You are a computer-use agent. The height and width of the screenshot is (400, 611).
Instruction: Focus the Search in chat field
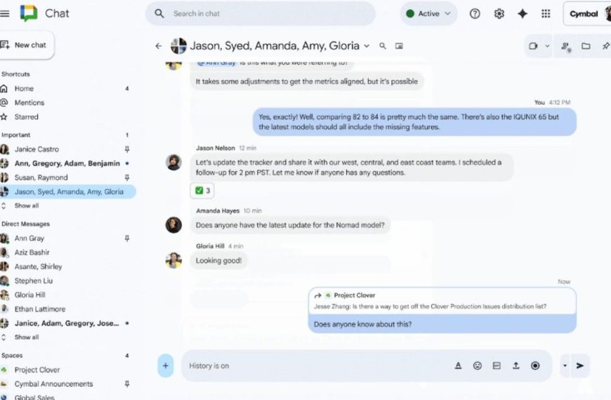[x=261, y=13]
